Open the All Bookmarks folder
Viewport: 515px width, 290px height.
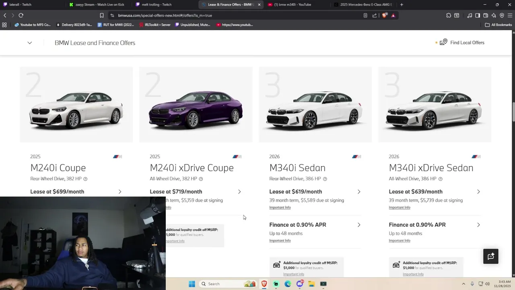point(499,25)
